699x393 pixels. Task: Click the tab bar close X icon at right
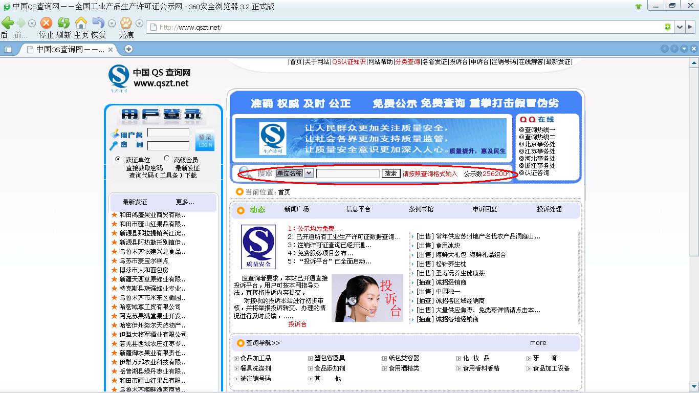694,49
